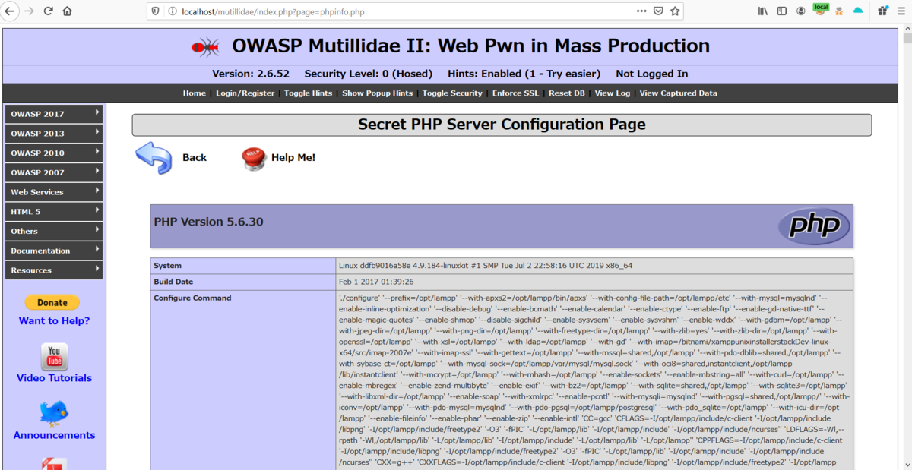Click Reset DB menu item
The height and width of the screenshot is (470, 912).
(567, 93)
